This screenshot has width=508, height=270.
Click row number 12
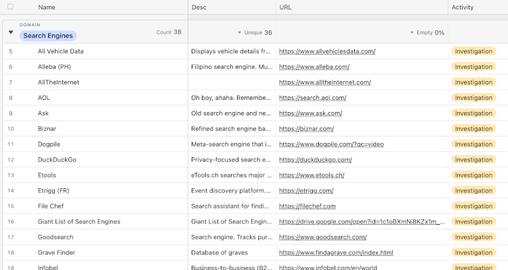pyautogui.click(x=11, y=160)
